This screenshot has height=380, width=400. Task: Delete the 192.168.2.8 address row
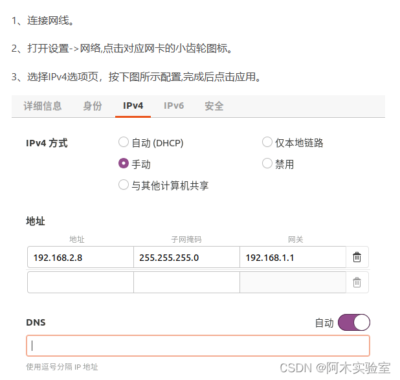click(357, 258)
